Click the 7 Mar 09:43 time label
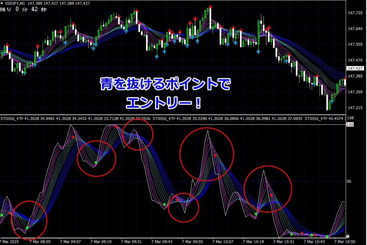 tap(162, 242)
